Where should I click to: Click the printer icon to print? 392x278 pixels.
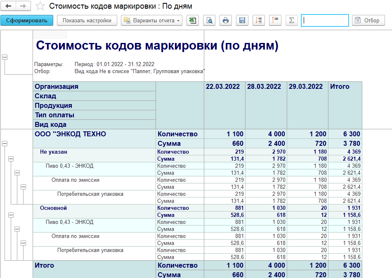(x=225, y=20)
